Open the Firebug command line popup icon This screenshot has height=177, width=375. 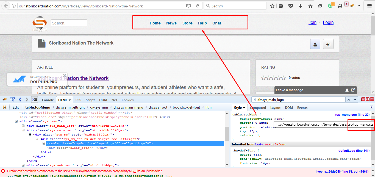pyautogui.click(x=35, y=99)
